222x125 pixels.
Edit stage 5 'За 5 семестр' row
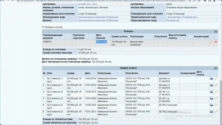pos(216,105)
